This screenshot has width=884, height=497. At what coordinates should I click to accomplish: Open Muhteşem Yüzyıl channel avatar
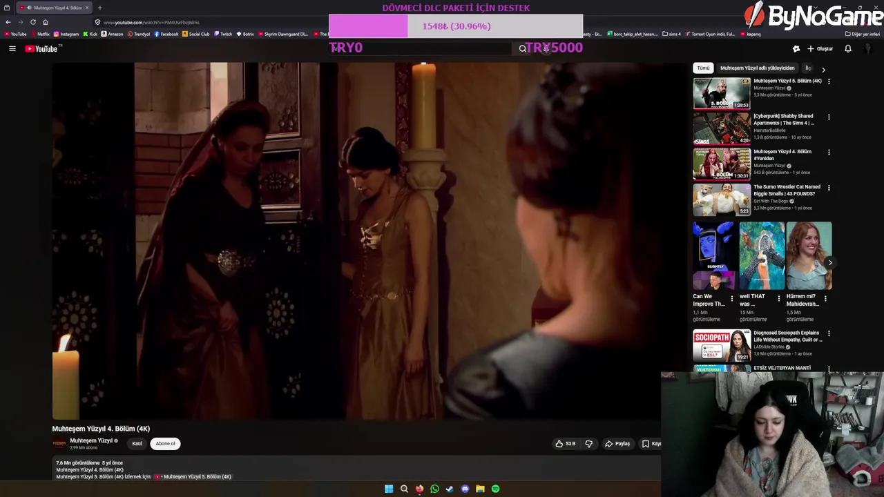pos(59,444)
